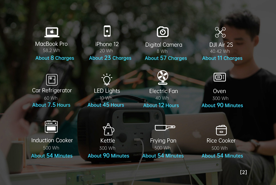Click the '40.42 Wh' value
Screen dimensions: 276x185
pos(220,51)
